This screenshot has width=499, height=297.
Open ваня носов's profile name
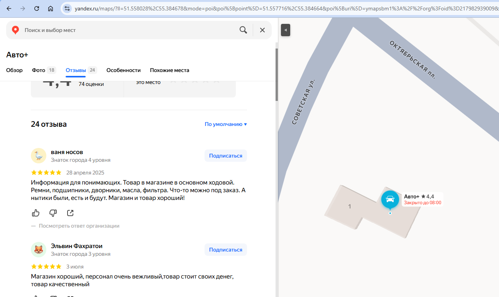[67, 152]
